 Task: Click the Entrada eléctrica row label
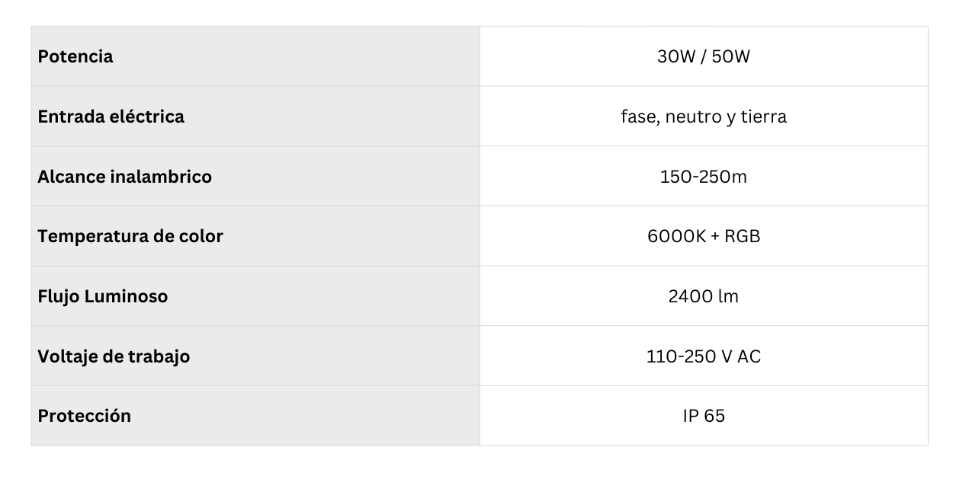111,117
